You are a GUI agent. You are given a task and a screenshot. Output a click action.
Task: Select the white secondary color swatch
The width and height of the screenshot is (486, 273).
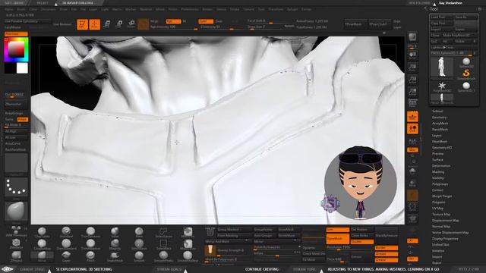tap(22, 68)
